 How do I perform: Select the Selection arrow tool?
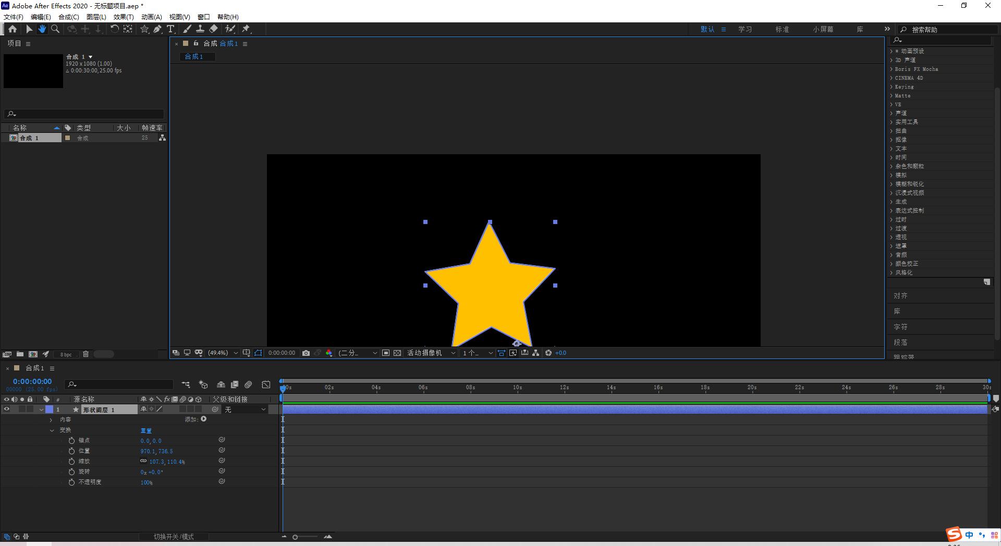[29, 29]
